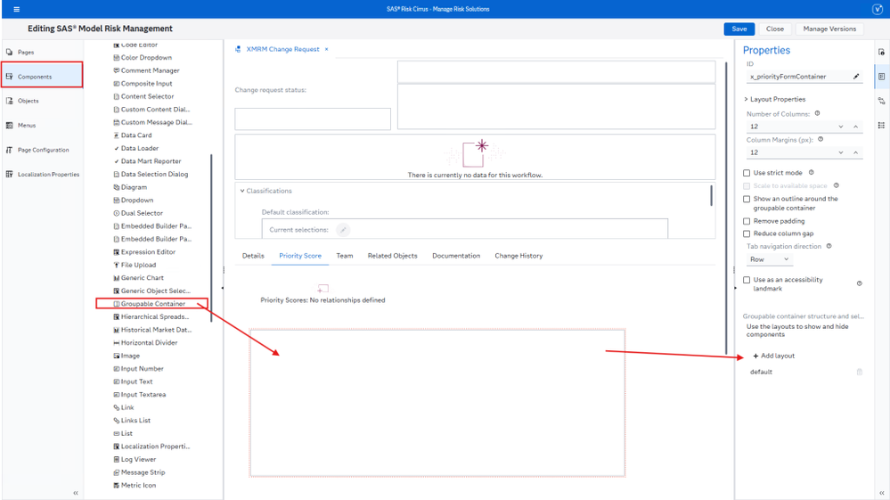The width and height of the screenshot is (890, 500).
Task: Select the Groupable Container component
Action: 152,304
